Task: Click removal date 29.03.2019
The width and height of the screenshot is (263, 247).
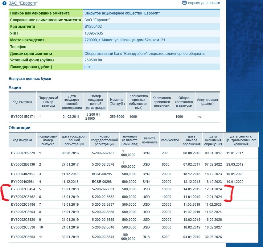Action: tap(235, 164)
